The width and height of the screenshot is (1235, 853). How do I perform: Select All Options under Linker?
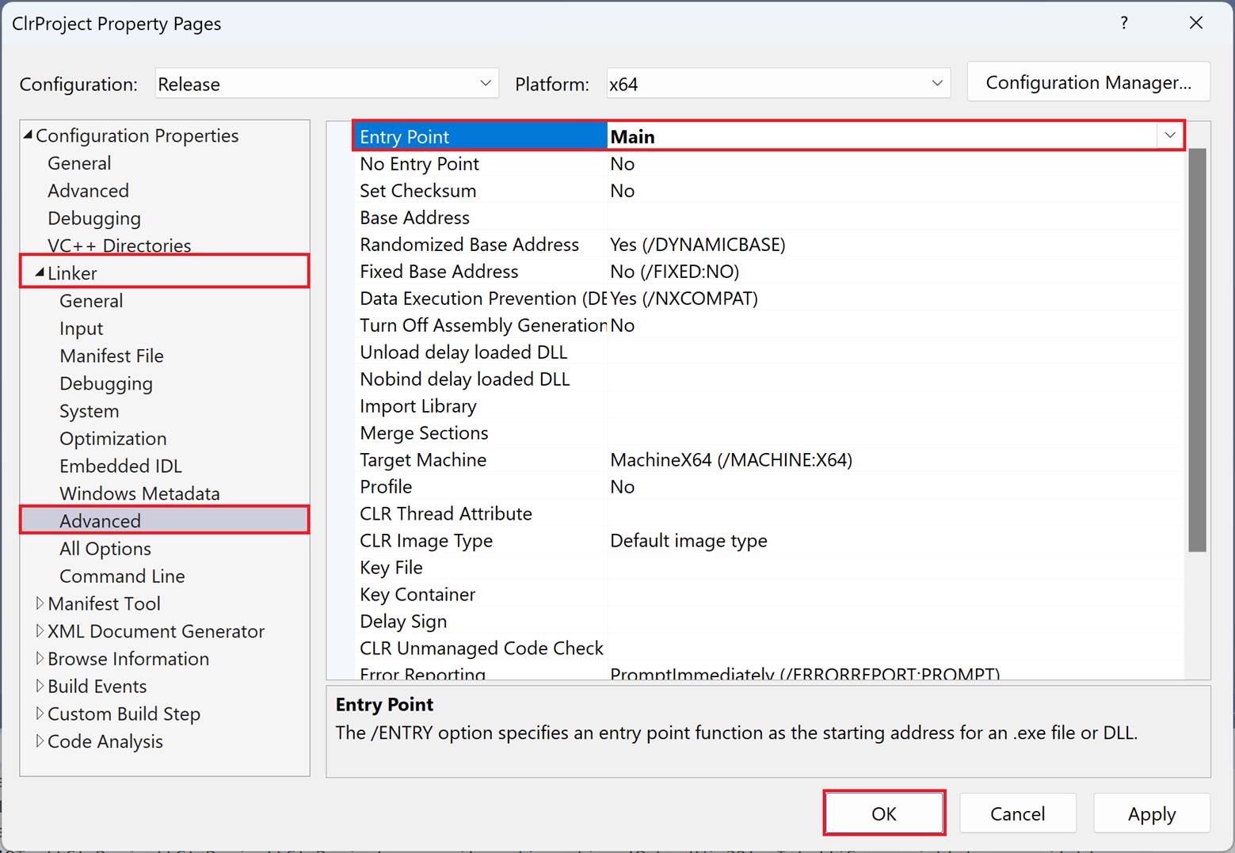pos(105,549)
